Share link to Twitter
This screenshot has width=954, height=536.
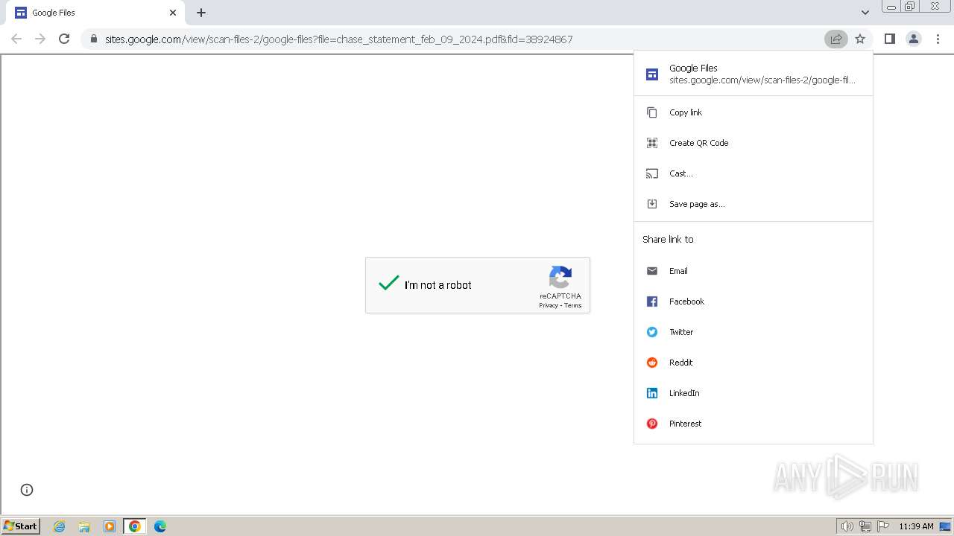pyautogui.click(x=753, y=332)
